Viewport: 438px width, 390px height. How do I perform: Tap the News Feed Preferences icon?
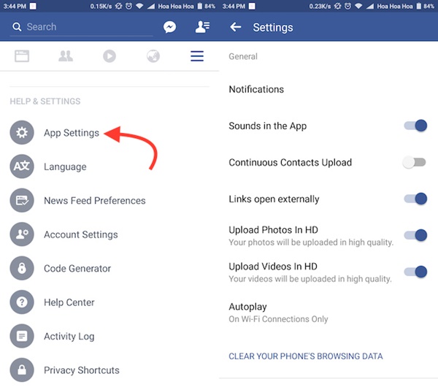(x=22, y=200)
